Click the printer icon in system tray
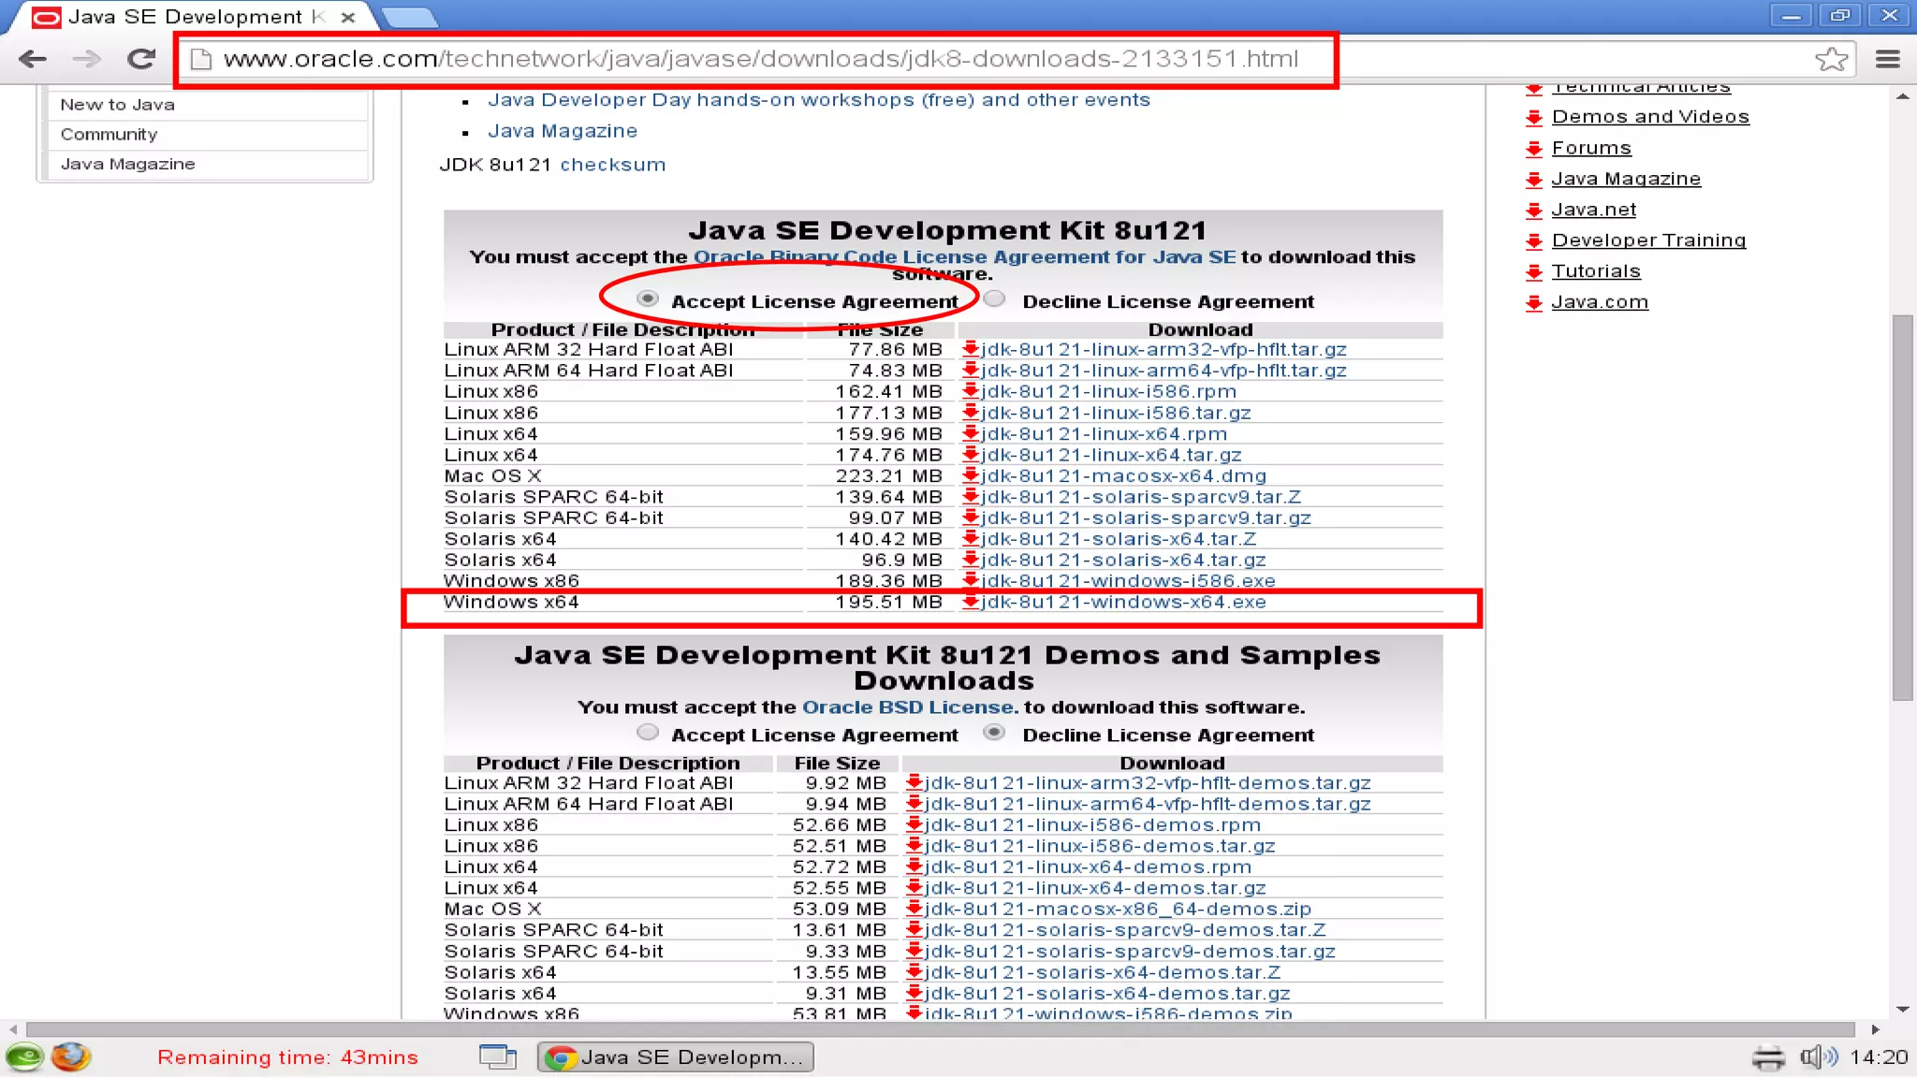The height and width of the screenshot is (1078, 1917). (1767, 1057)
